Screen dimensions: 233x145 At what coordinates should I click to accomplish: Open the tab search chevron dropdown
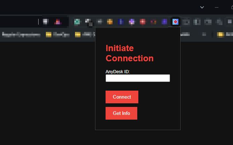(202, 7)
